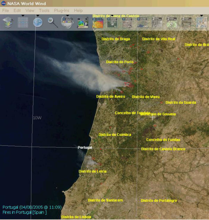Screen dimensions: 209x220
Task: Open the Layer Manager stacked-layers icon
Action: coord(8,23)
